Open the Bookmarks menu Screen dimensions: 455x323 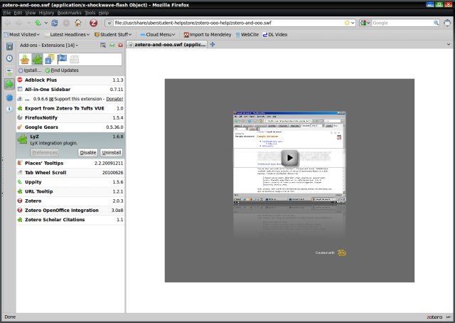coord(70,13)
